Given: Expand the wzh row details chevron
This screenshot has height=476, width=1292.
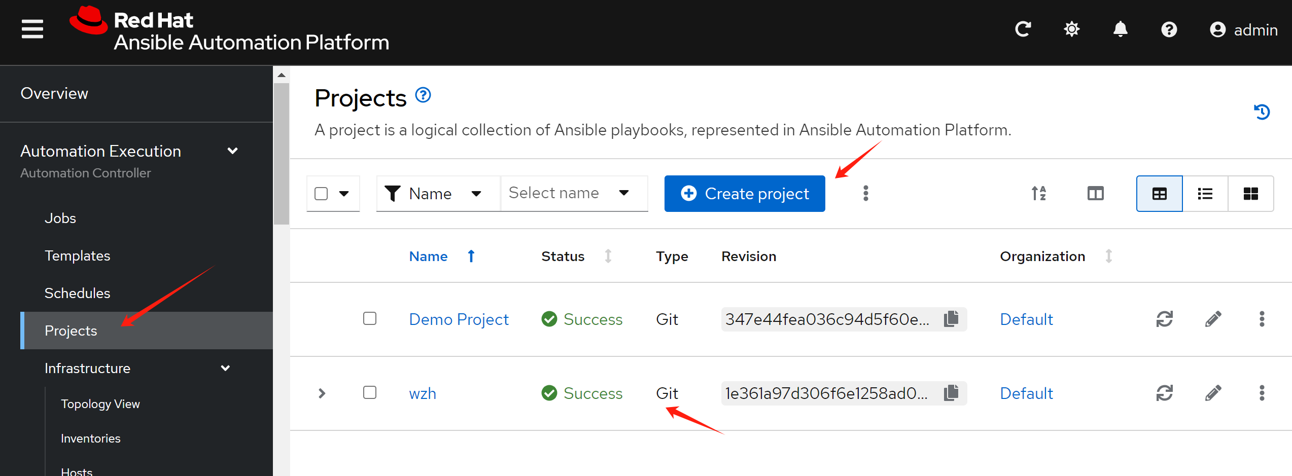Looking at the screenshot, I should coord(322,393).
